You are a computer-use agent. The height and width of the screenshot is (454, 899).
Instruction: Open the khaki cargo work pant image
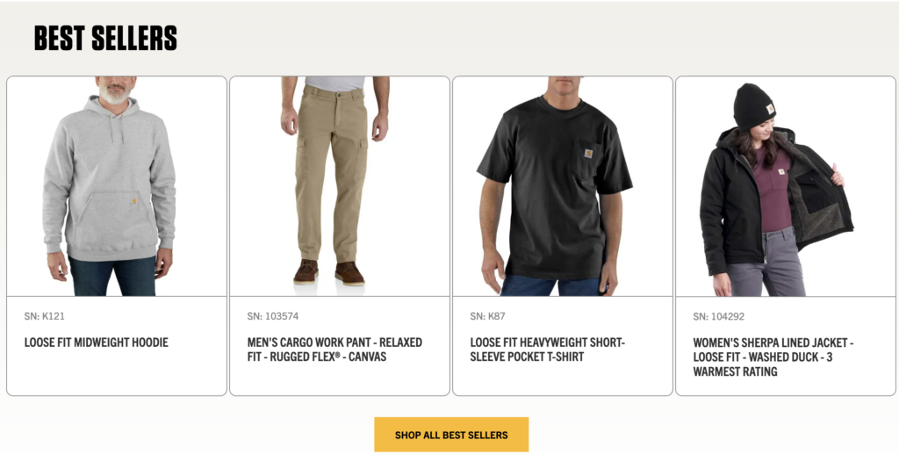point(340,186)
